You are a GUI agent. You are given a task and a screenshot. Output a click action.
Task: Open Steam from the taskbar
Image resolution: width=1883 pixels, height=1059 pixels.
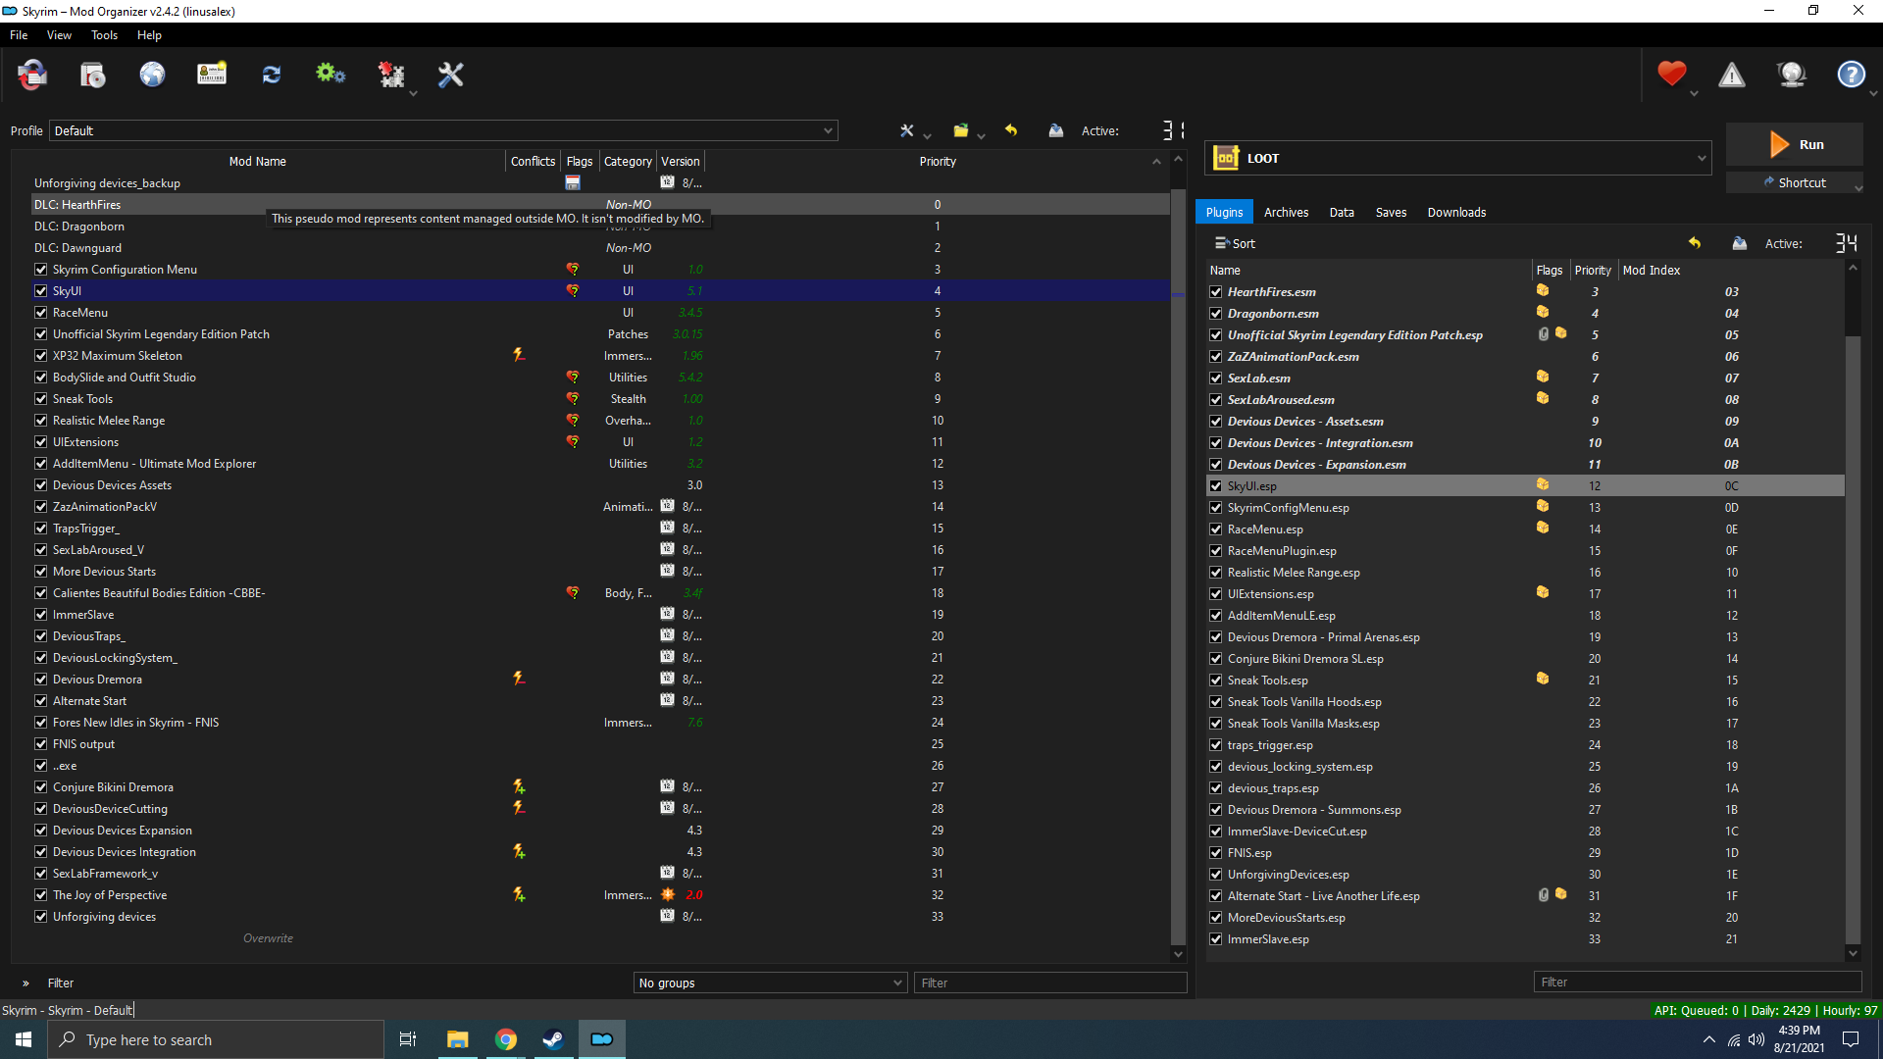(554, 1039)
